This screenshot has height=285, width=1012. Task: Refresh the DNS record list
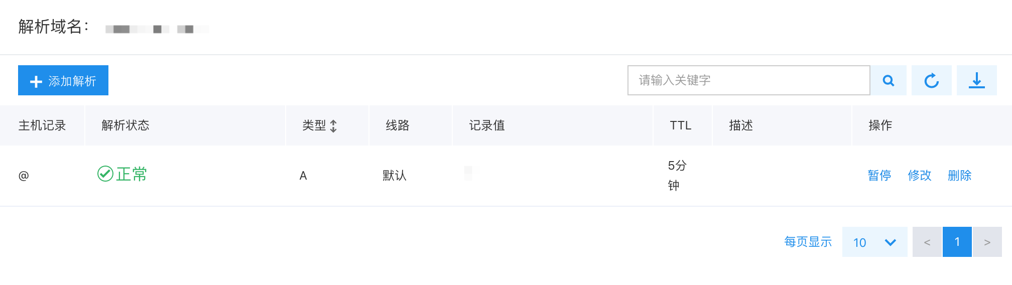click(x=932, y=80)
